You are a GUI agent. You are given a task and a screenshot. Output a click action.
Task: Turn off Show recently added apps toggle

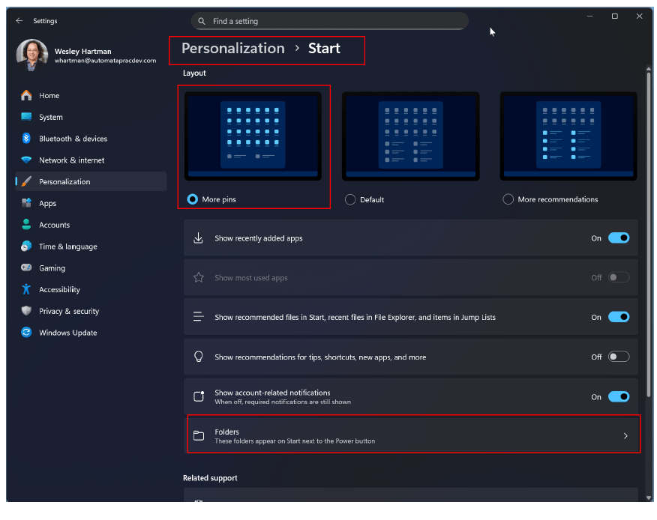(618, 238)
